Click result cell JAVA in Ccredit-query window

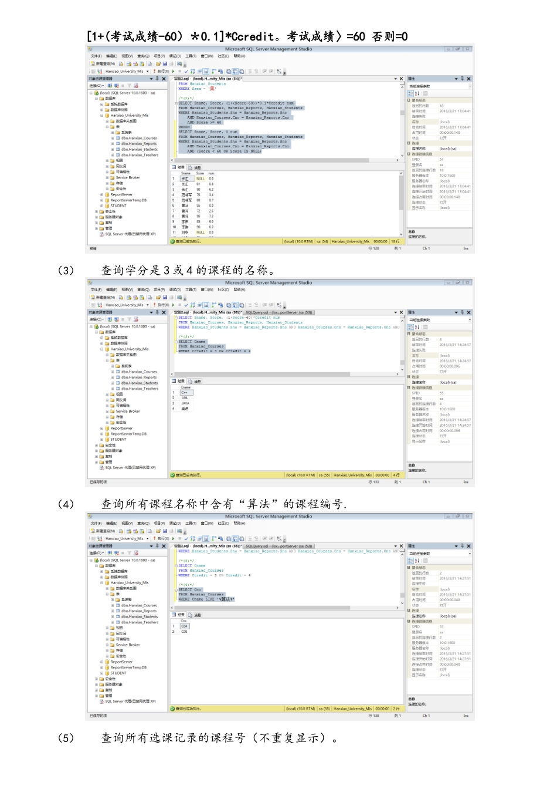(x=185, y=404)
